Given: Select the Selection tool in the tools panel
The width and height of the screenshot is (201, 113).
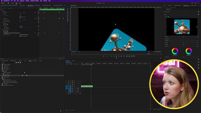Looking at the screenshot, I should (68, 7).
